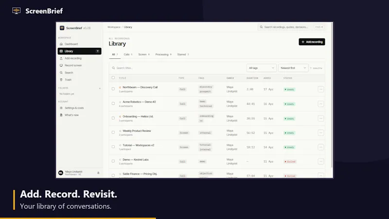
Task: Toggle the select-all checkbox in table header
Action: coord(113,78)
